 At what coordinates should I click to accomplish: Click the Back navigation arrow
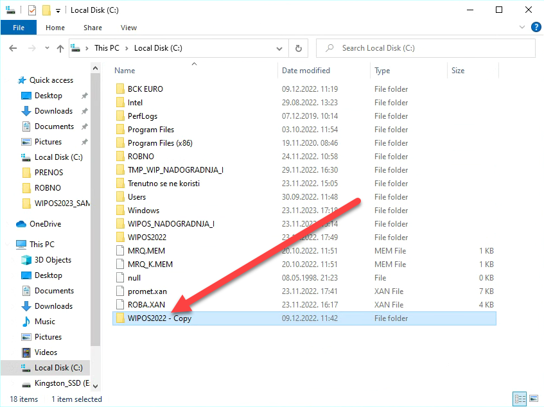[x=13, y=48]
